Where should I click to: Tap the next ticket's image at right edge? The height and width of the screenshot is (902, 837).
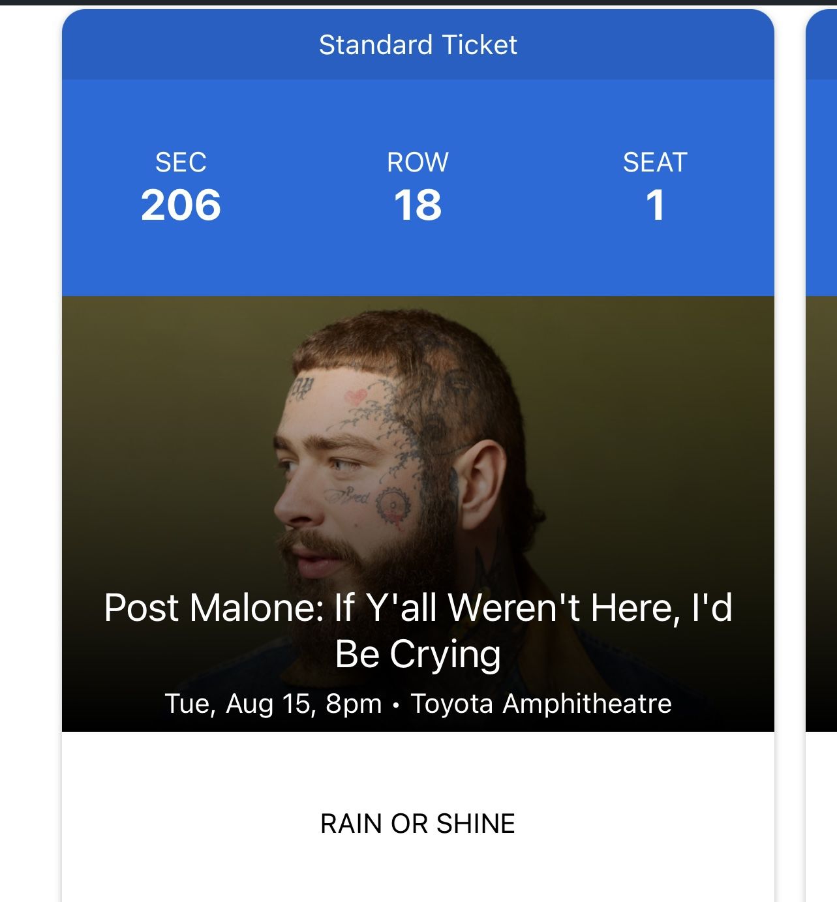822,509
